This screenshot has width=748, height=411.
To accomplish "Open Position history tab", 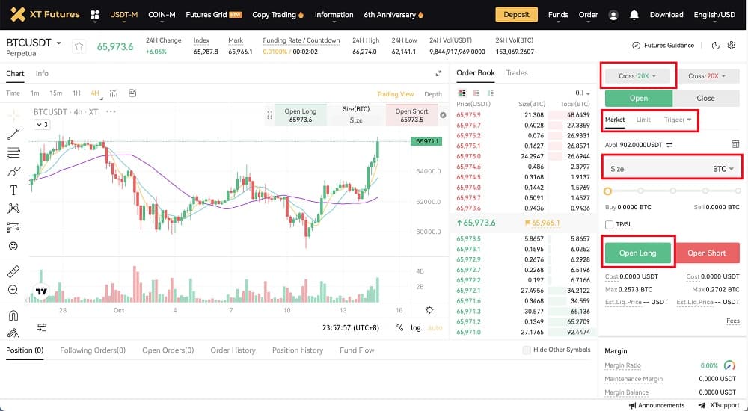I will [x=298, y=350].
